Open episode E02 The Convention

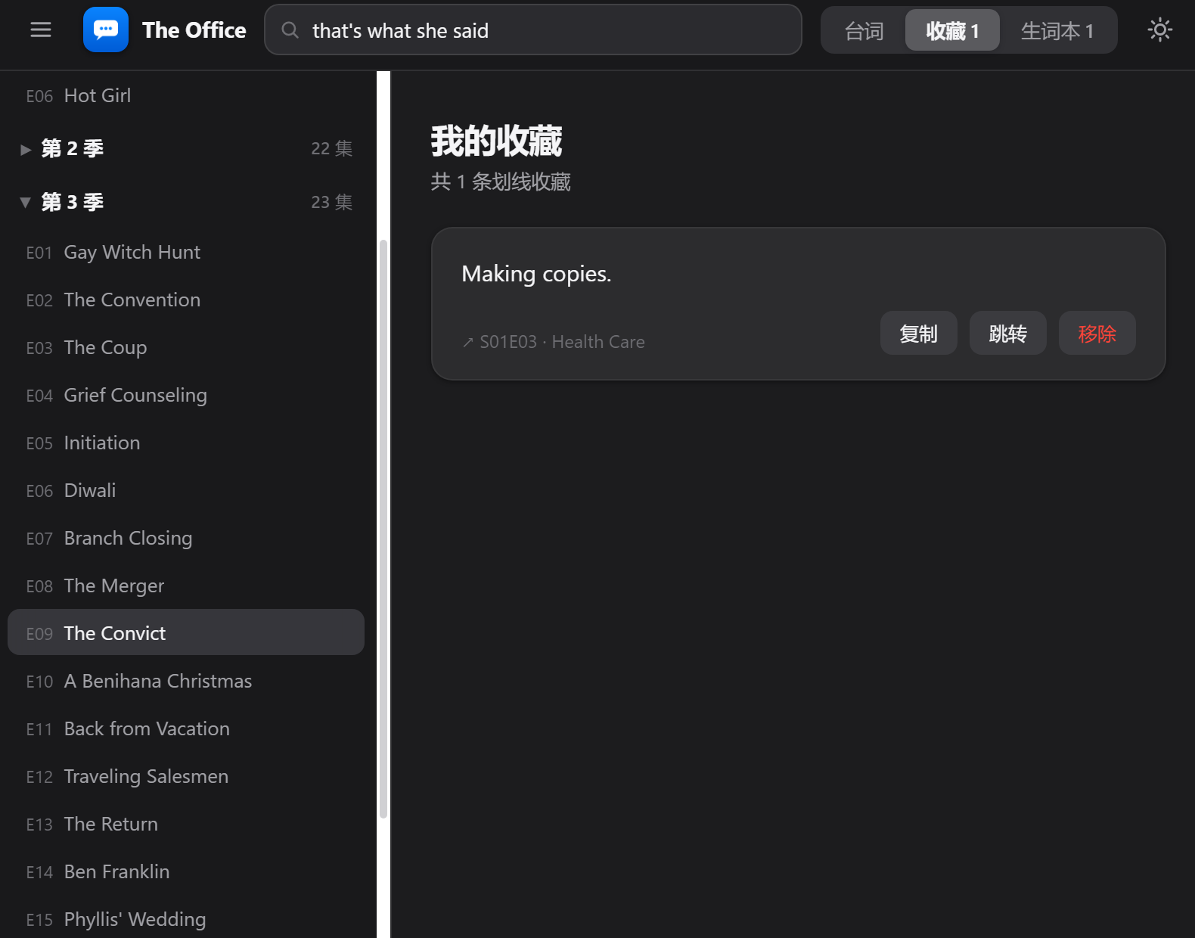[x=186, y=300]
